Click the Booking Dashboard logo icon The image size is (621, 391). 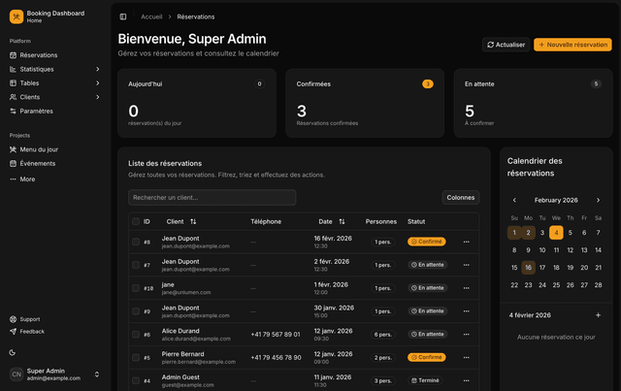[x=16, y=16]
